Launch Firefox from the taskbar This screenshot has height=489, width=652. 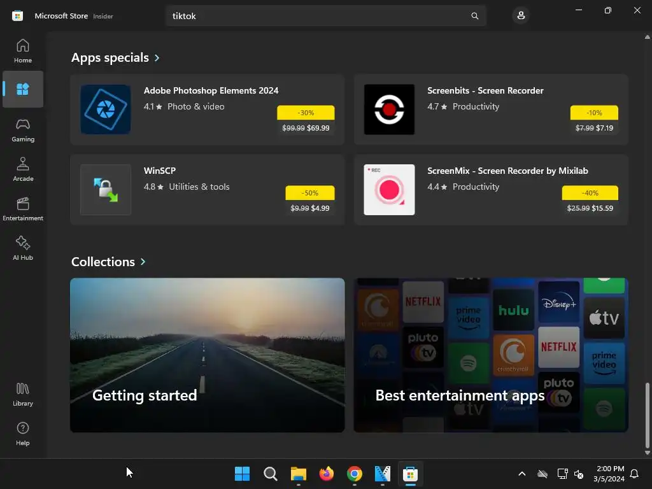327,474
